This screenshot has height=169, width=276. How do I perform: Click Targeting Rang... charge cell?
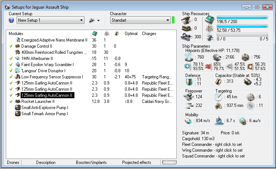point(157,77)
